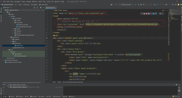Toggle the Project side panel tab
The image size is (182, 98).
click(x=1, y=10)
